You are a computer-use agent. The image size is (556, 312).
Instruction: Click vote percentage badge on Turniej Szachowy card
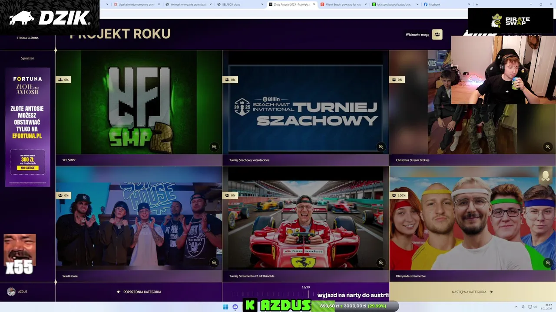pos(230,80)
